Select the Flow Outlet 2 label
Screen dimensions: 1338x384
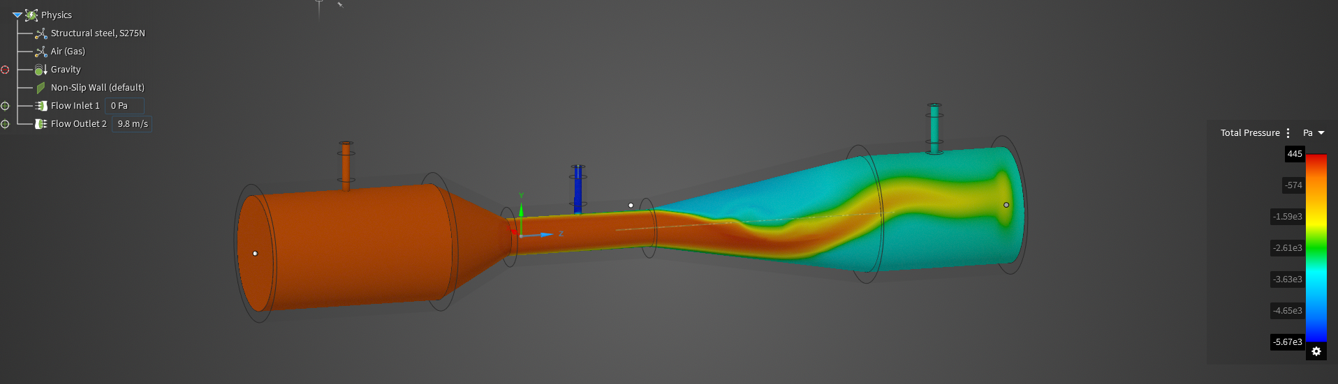click(79, 123)
